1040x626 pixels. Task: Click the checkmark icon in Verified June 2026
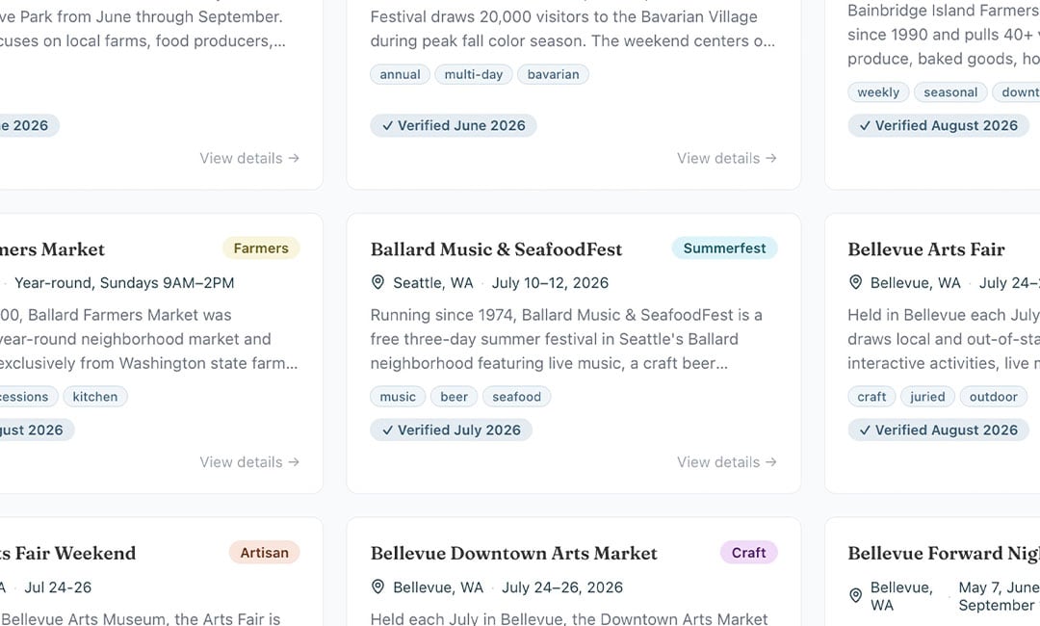[x=387, y=126]
